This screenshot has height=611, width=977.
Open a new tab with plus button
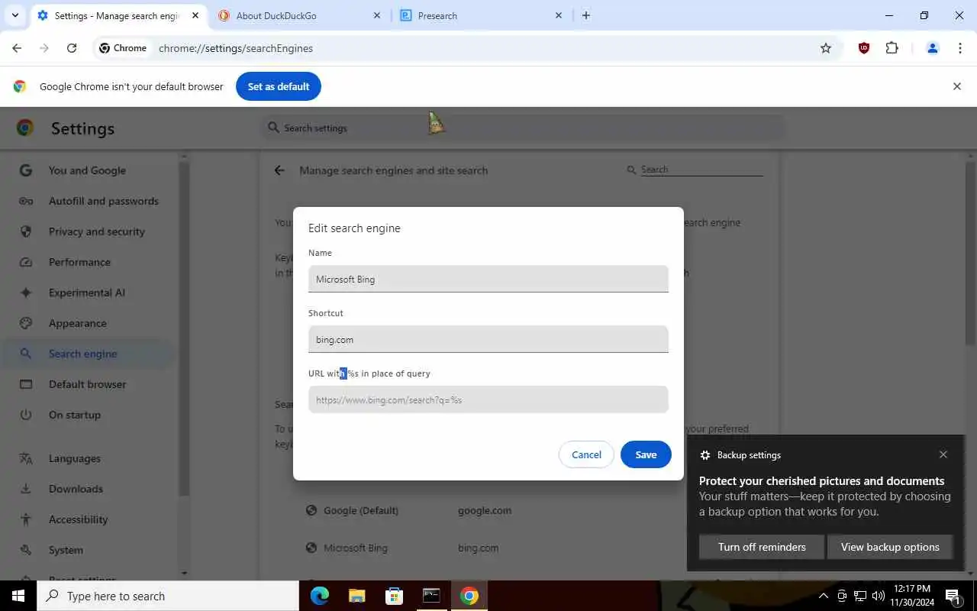(x=586, y=15)
